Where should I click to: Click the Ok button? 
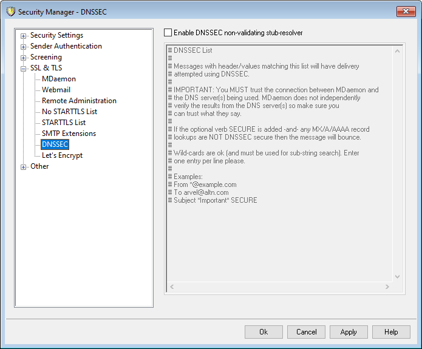pyautogui.click(x=264, y=332)
